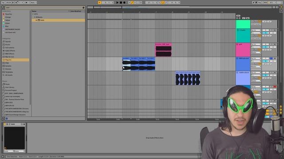The width and height of the screenshot is (284, 159).
Task: Hide the browser with the show/hide arrow
Action: click(x=3, y=7)
